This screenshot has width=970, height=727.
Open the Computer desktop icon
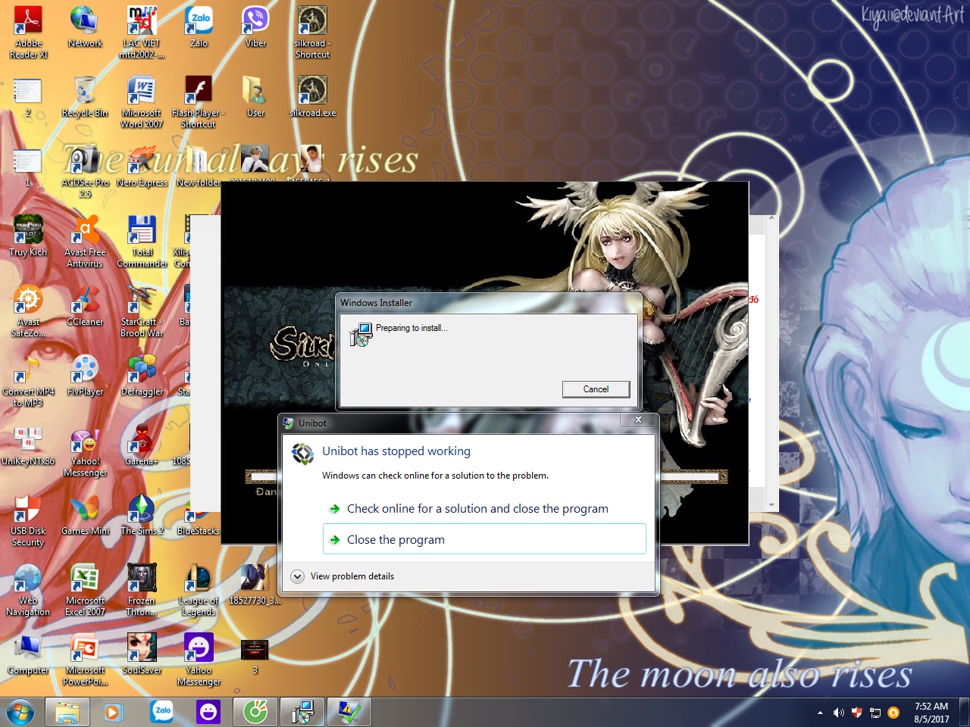click(x=28, y=654)
